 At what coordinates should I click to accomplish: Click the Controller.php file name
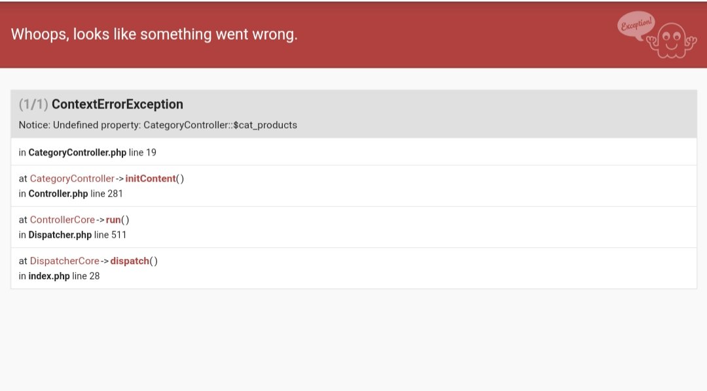pyautogui.click(x=58, y=194)
